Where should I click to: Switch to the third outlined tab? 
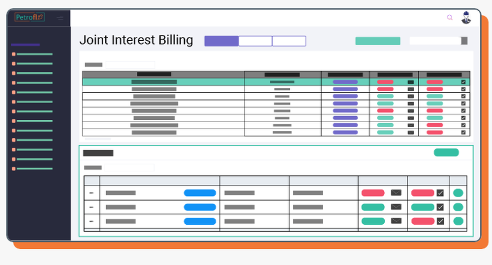click(289, 41)
